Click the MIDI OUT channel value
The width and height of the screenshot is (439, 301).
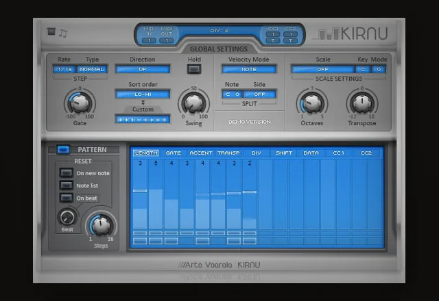167,40
